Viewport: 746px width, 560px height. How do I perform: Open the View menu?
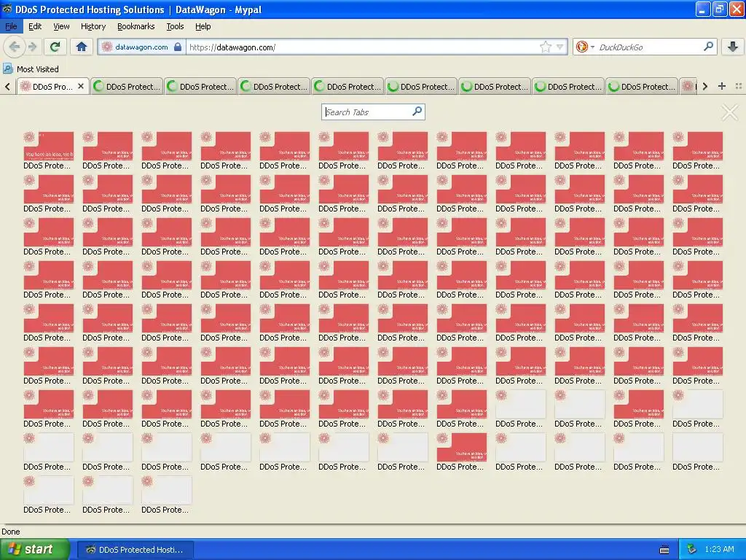[61, 26]
